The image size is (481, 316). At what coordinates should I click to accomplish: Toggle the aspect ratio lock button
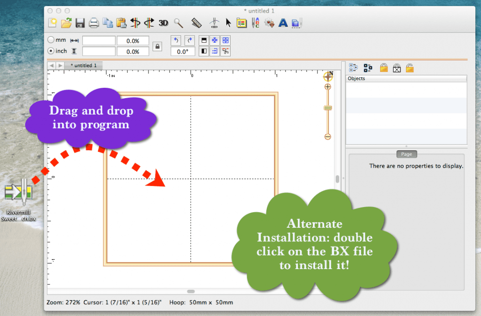click(157, 46)
